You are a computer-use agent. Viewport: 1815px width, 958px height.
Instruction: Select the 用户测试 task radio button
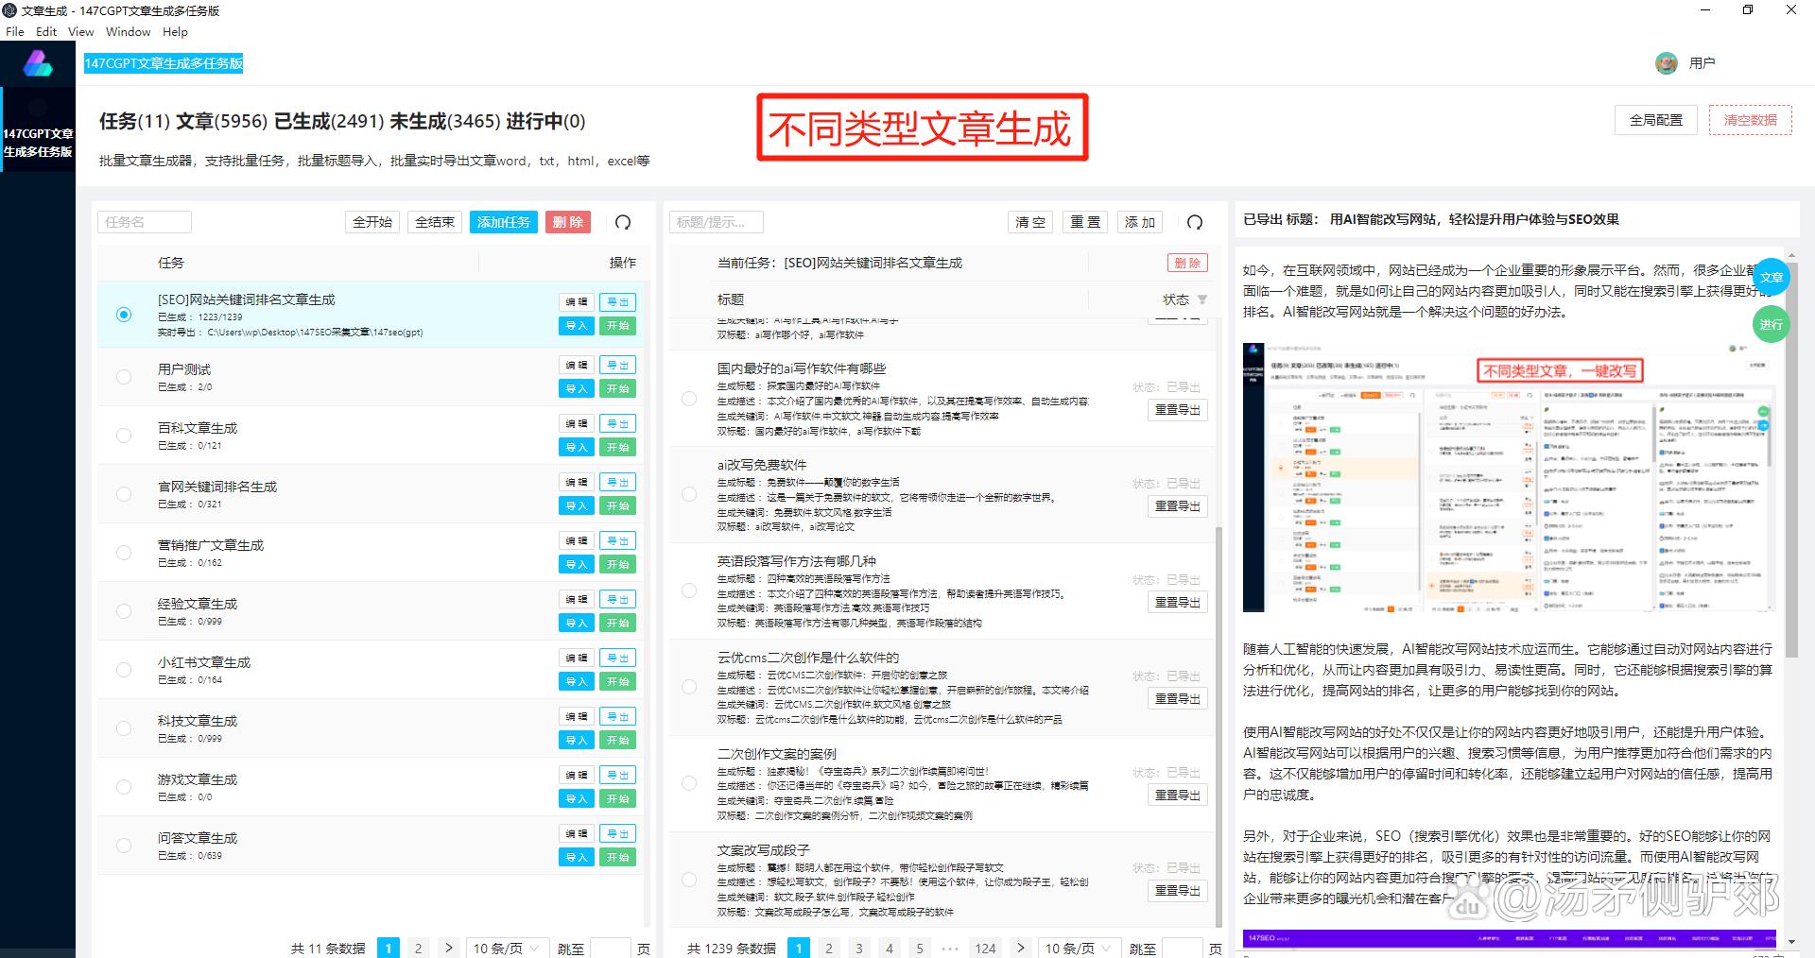coord(124,377)
